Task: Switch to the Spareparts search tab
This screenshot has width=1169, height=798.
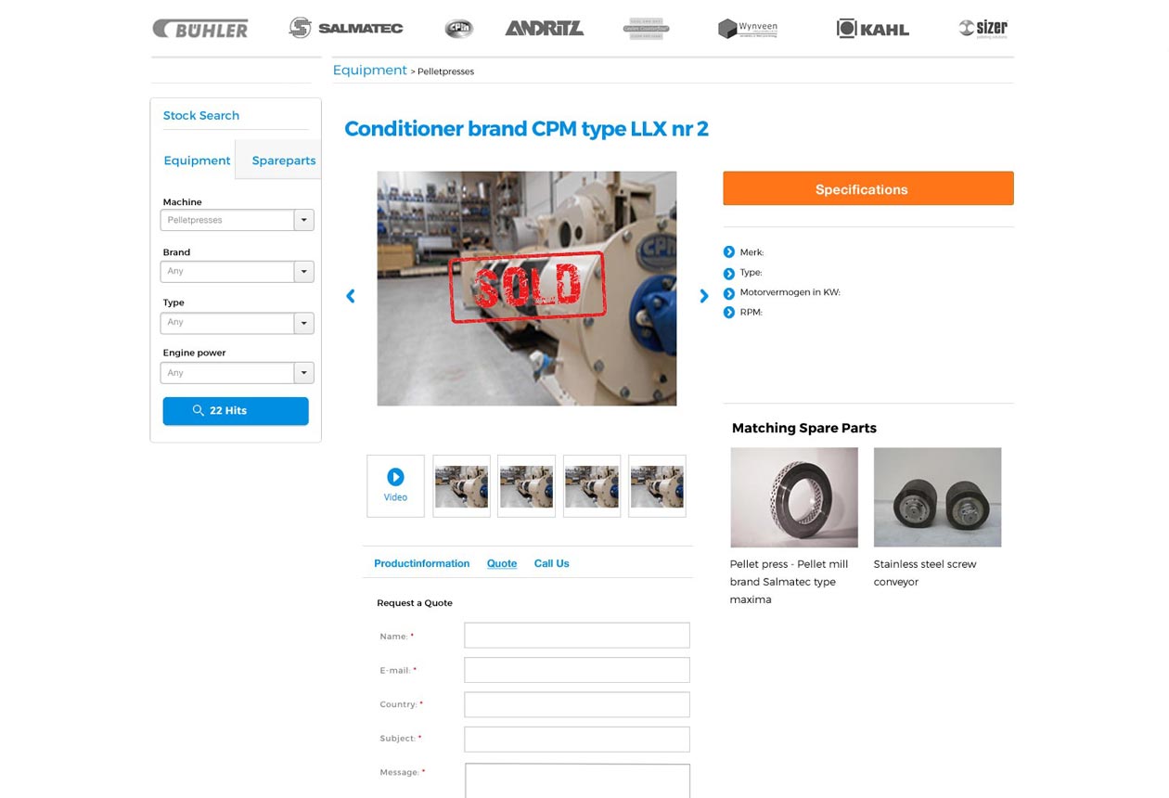Action: click(284, 161)
